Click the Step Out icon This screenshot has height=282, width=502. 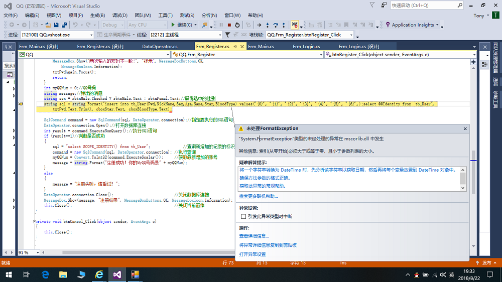(284, 25)
